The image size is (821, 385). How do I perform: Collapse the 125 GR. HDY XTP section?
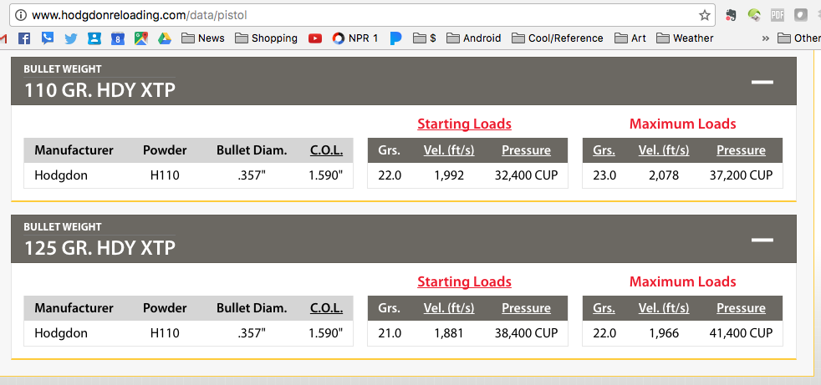pyautogui.click(x=762, y=240)
